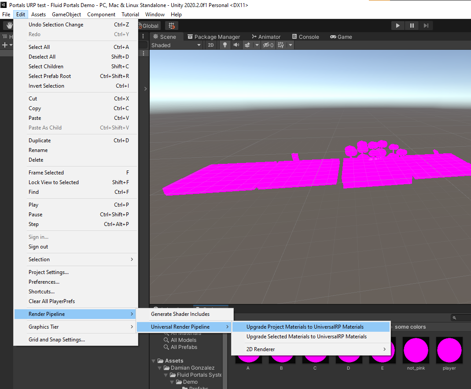Open the Shaded draw mode dropdown
Image resolution: width=471 pixels, height=389 pixels.
[x=176, y=45]
